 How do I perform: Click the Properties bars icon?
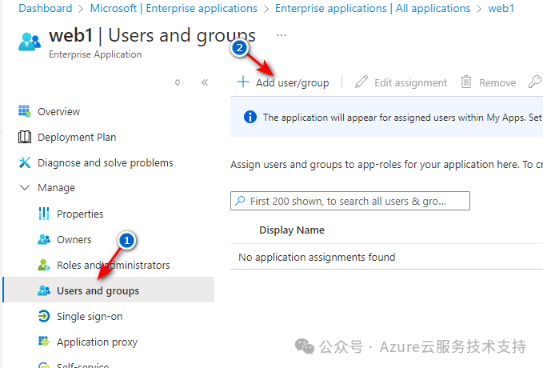(44, 214)
